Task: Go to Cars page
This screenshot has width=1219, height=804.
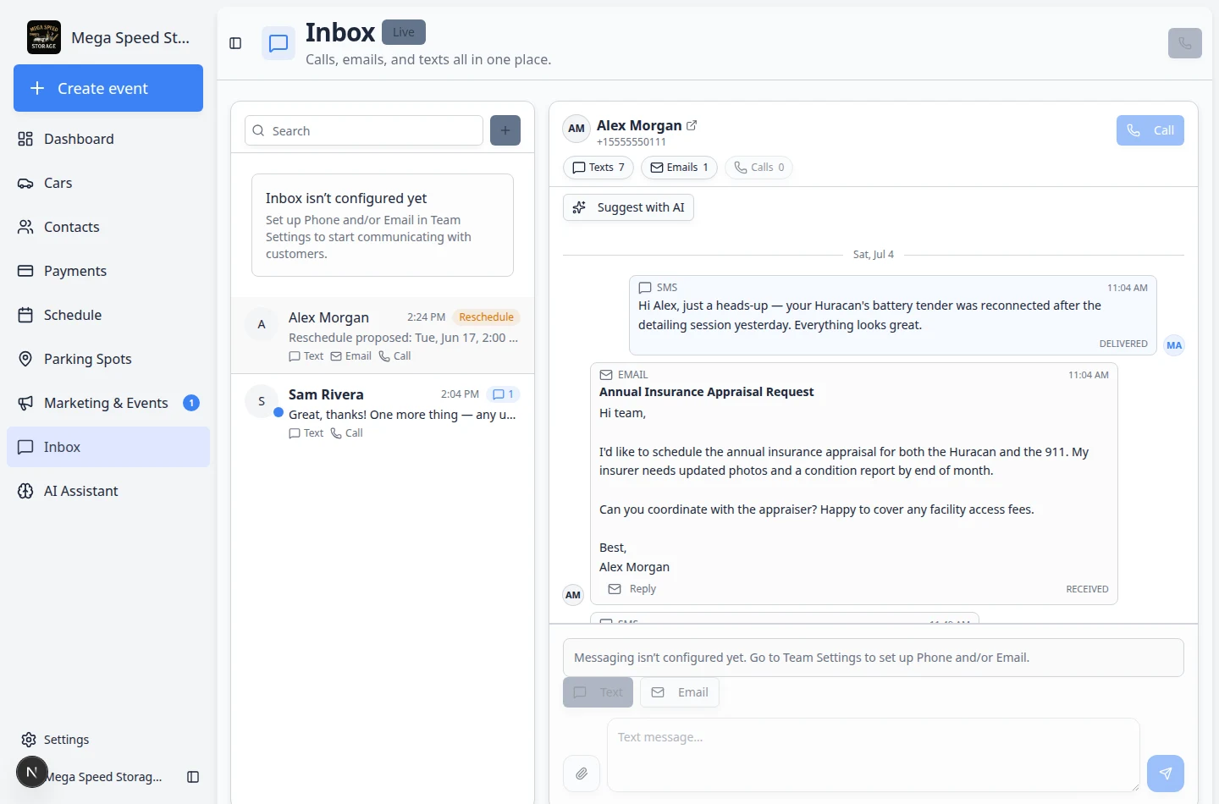Action: pyautogui.click(x=108, y=183)
